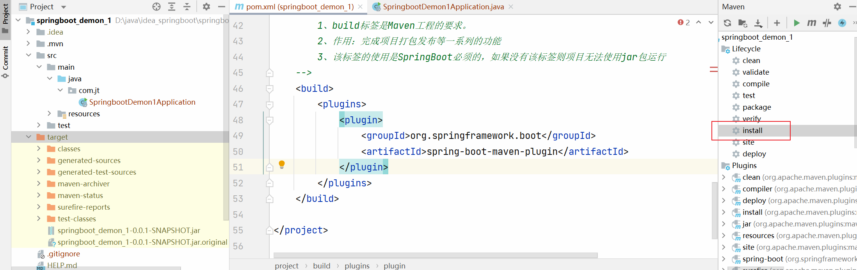This screenshot has width=857, height=270.
Task: Expand the compiler Maven plugin
Action: 724,189
